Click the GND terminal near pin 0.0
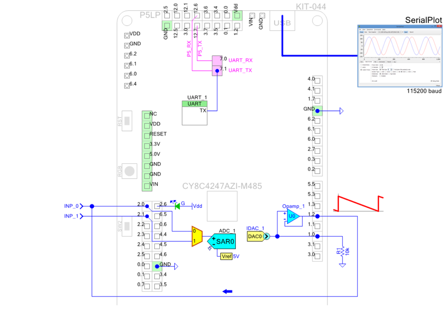The height and width of the screenshot is (310, 448). 160,266
